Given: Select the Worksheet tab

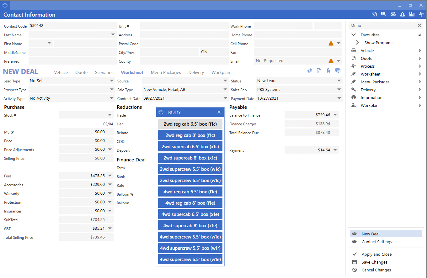Looking at the screenshot, I should pos(132,72).
